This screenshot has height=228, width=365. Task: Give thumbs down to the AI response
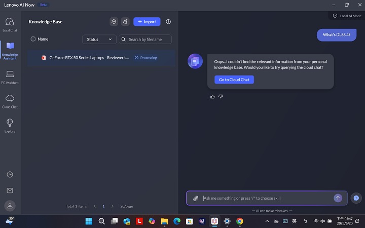[221, 97]
